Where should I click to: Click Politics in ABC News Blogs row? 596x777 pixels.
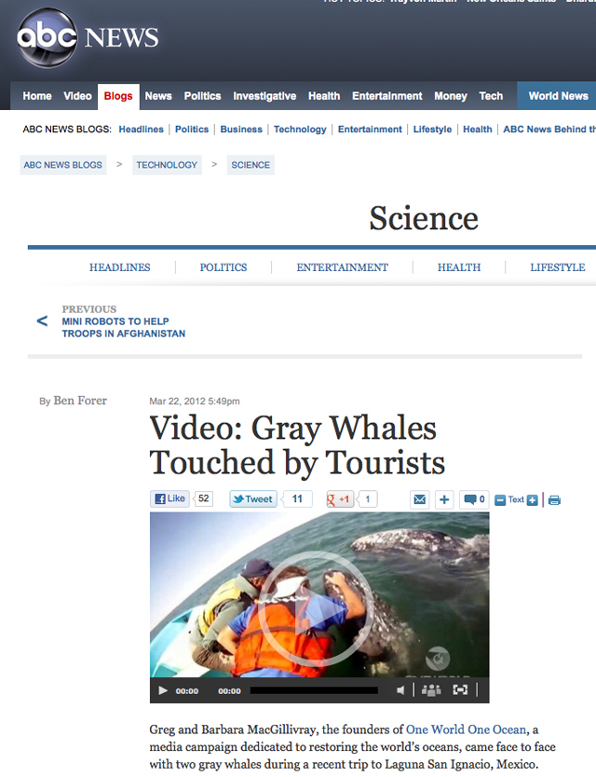point(192,129)
